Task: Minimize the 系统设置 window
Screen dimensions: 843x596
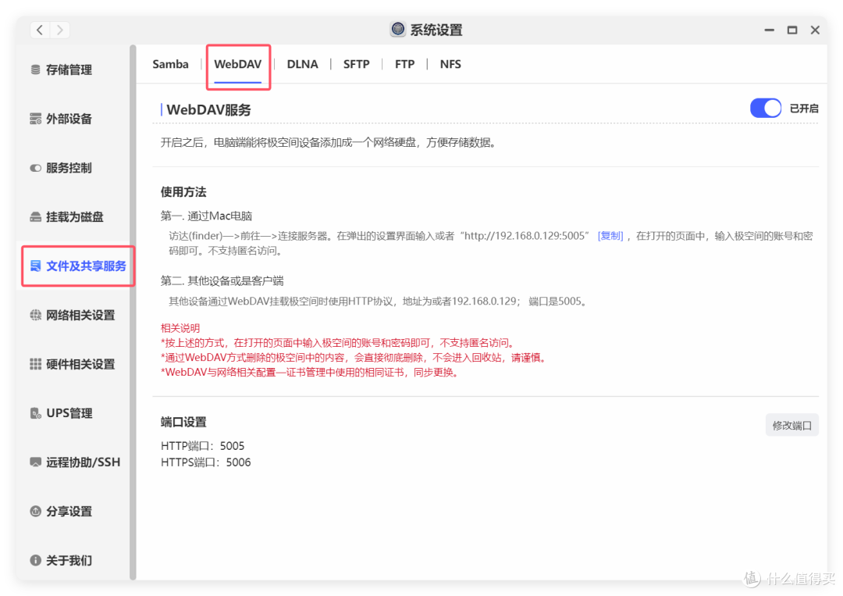Action: point(770,30)
